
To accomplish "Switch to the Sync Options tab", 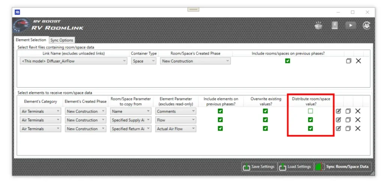I will pyautogui.click(x=62, y=40).
